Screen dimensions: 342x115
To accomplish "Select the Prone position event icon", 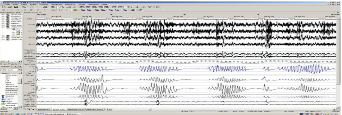I will (4, 98).
